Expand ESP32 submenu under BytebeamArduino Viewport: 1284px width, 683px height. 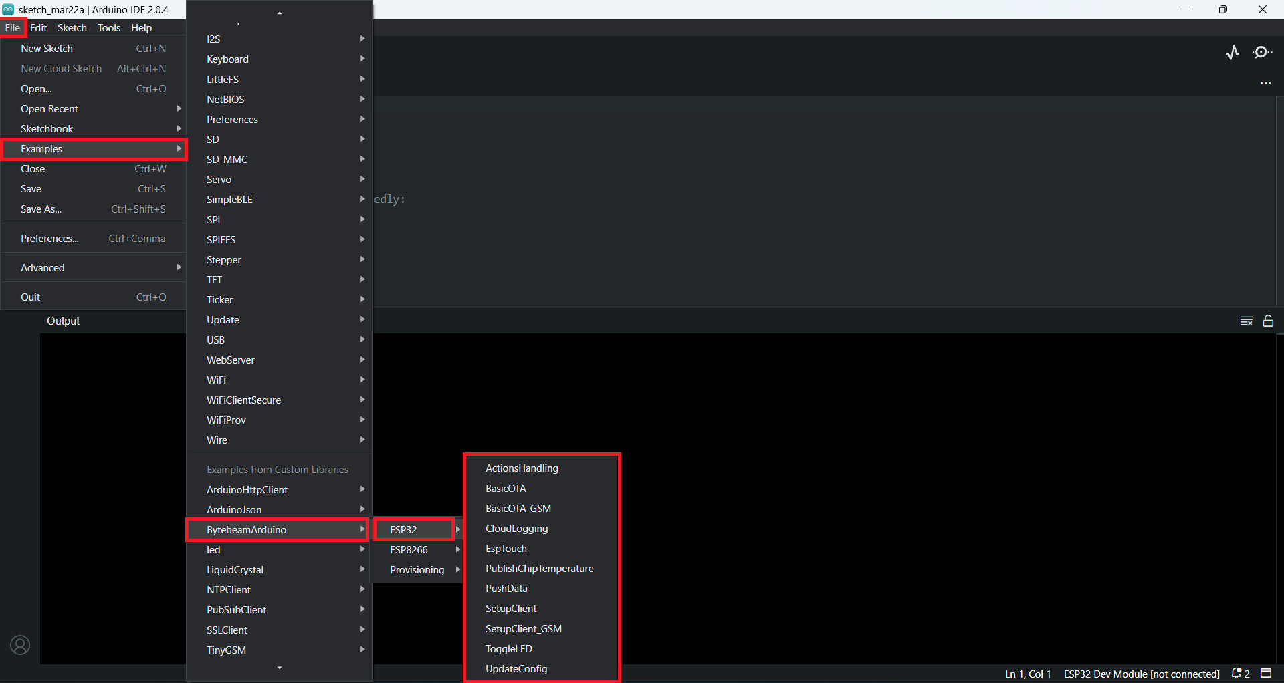[417, 529]
